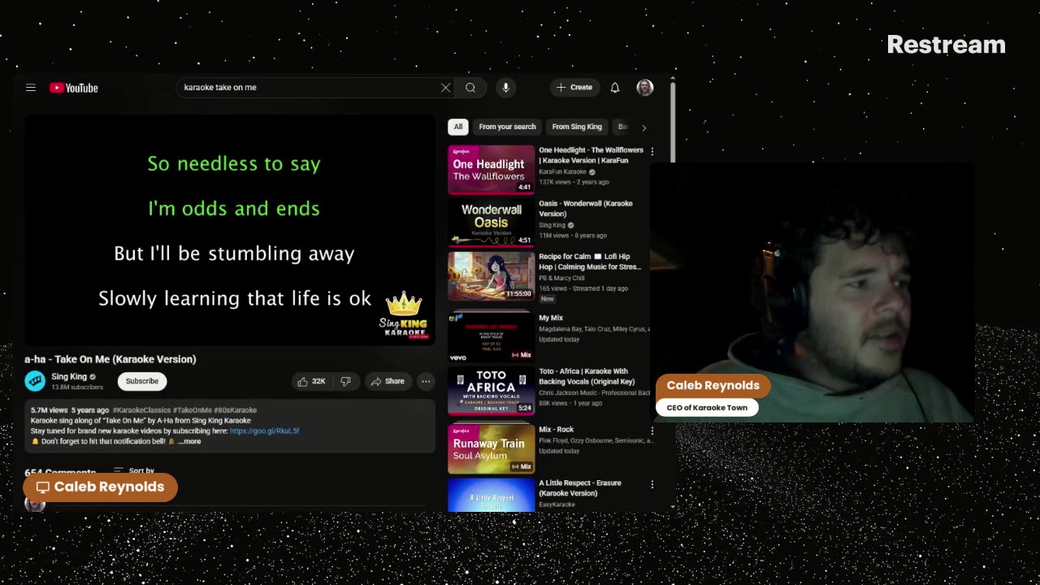The width and height of the screenshot is (1040, 585).
Task: Open the #80sKaraoke hashtag
Action: (235, 410)
